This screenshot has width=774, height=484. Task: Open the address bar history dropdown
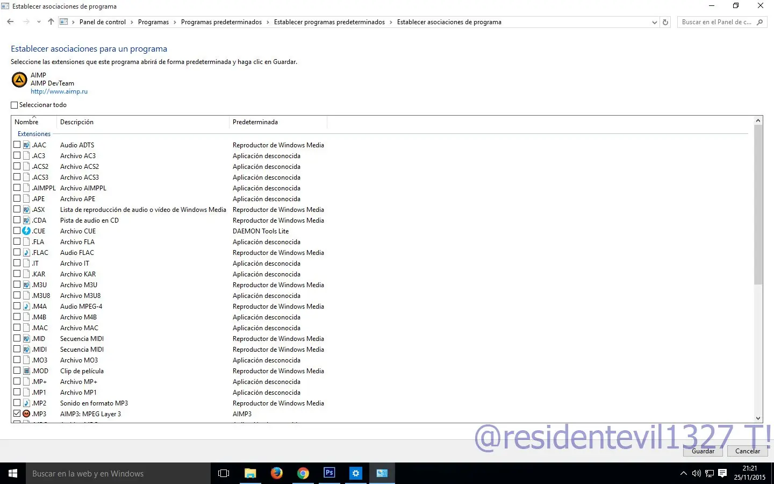[654, 22]
